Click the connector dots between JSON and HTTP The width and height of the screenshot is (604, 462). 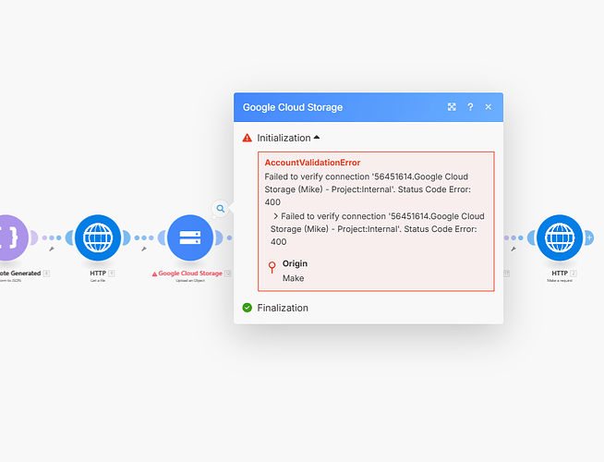pos(52,237)
